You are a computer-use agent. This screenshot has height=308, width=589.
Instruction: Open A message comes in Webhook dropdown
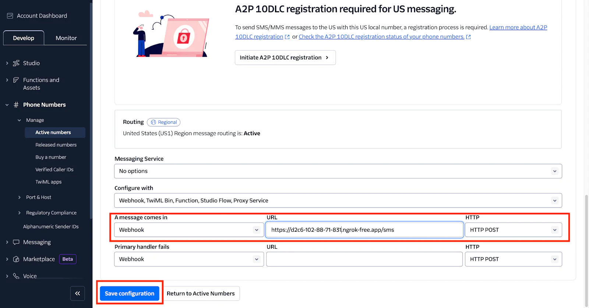(x=189, y=230)
